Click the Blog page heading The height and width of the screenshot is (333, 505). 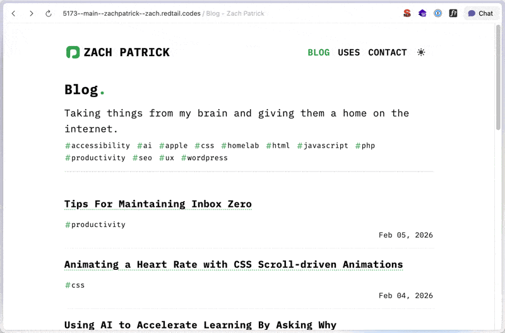coord(85,90)
